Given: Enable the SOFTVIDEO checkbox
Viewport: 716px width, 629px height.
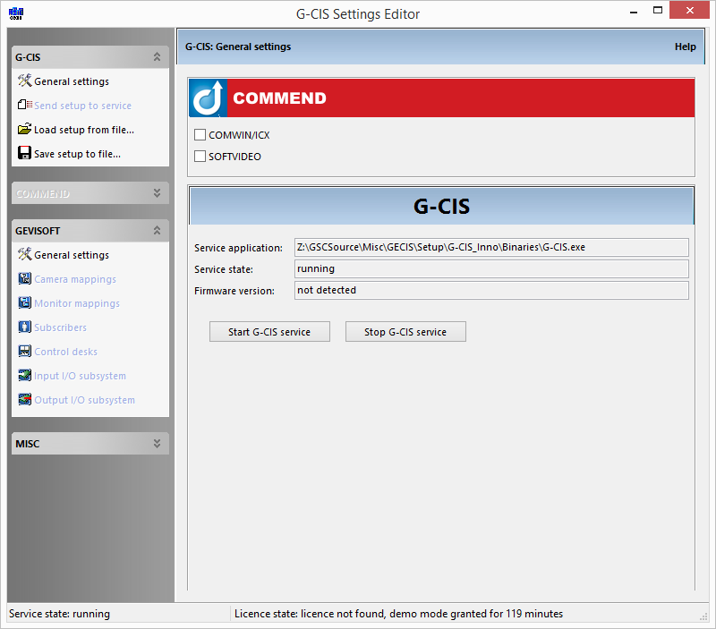Looking at the screenshot, I should tap(200, 156).
